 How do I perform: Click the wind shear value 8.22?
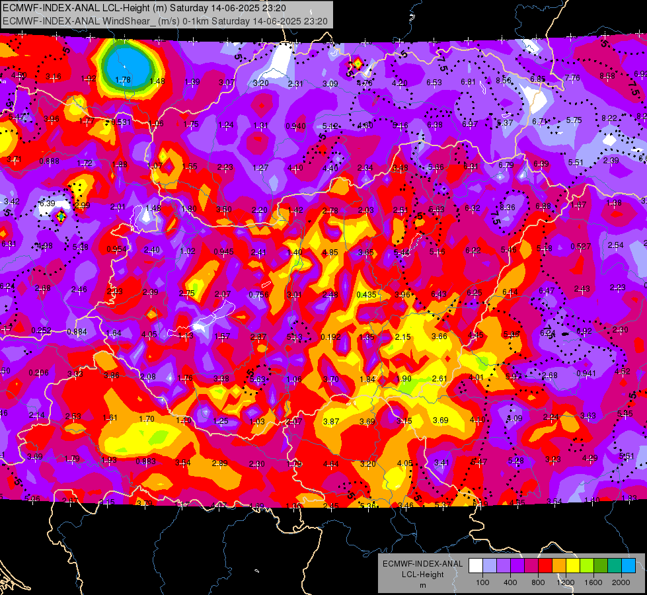coord(609,118)
